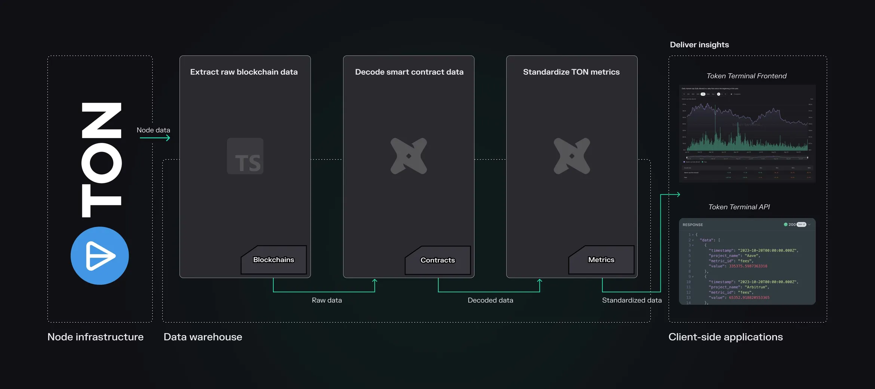This screenshot has width=875, height=389.
Task: Click the blue TON paper-plane logo circle
Action: click(100, 256)
